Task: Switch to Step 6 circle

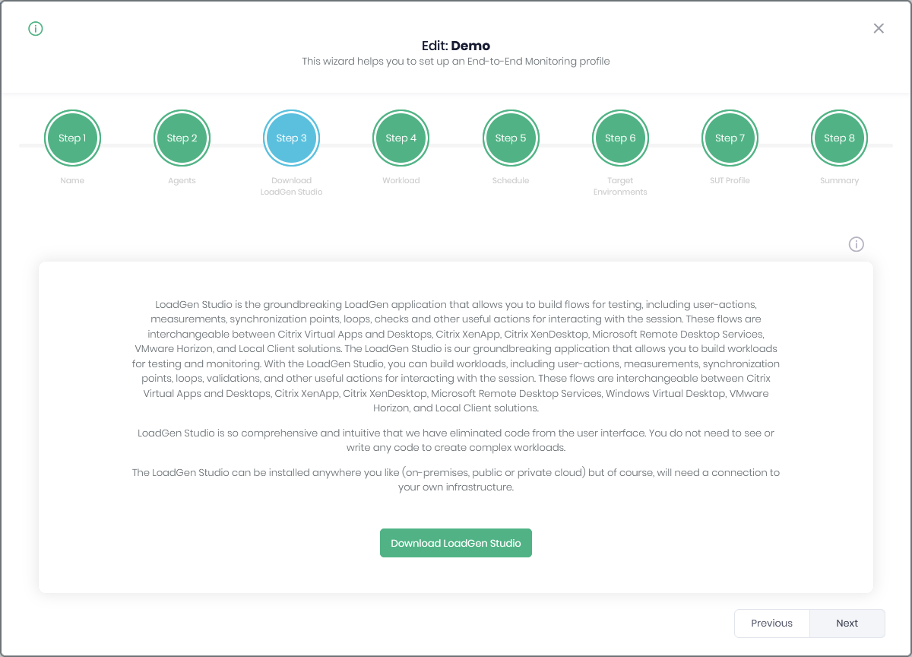Action: [620, 138]
